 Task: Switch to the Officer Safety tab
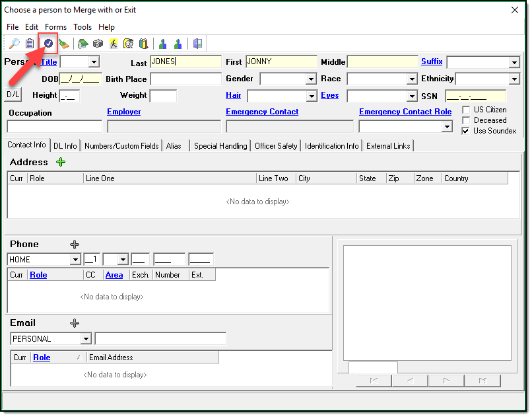pyautogui.click(x=276, y=145)
